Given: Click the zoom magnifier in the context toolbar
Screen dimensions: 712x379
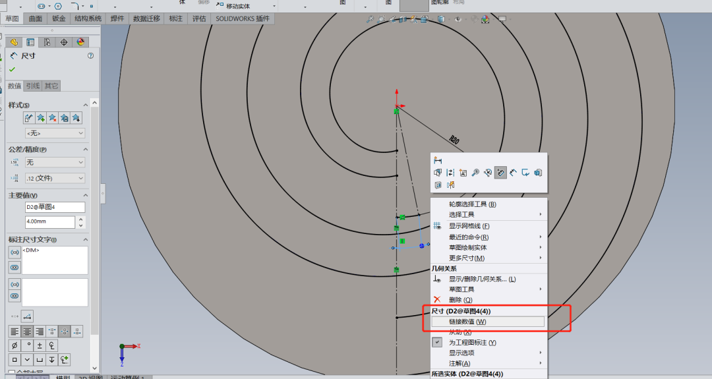Looking at the screenshot, I should tap(475, 173).
